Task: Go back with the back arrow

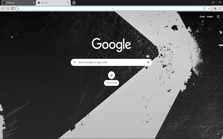Action: (3, 8)
